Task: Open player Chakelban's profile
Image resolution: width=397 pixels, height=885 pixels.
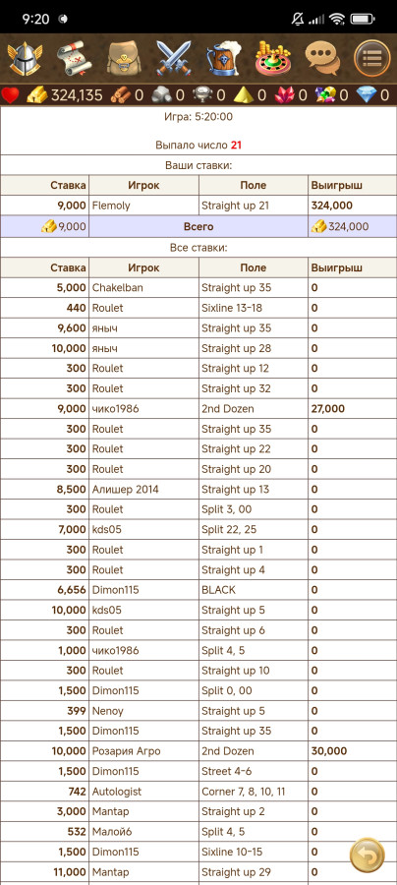Action: 117,287
